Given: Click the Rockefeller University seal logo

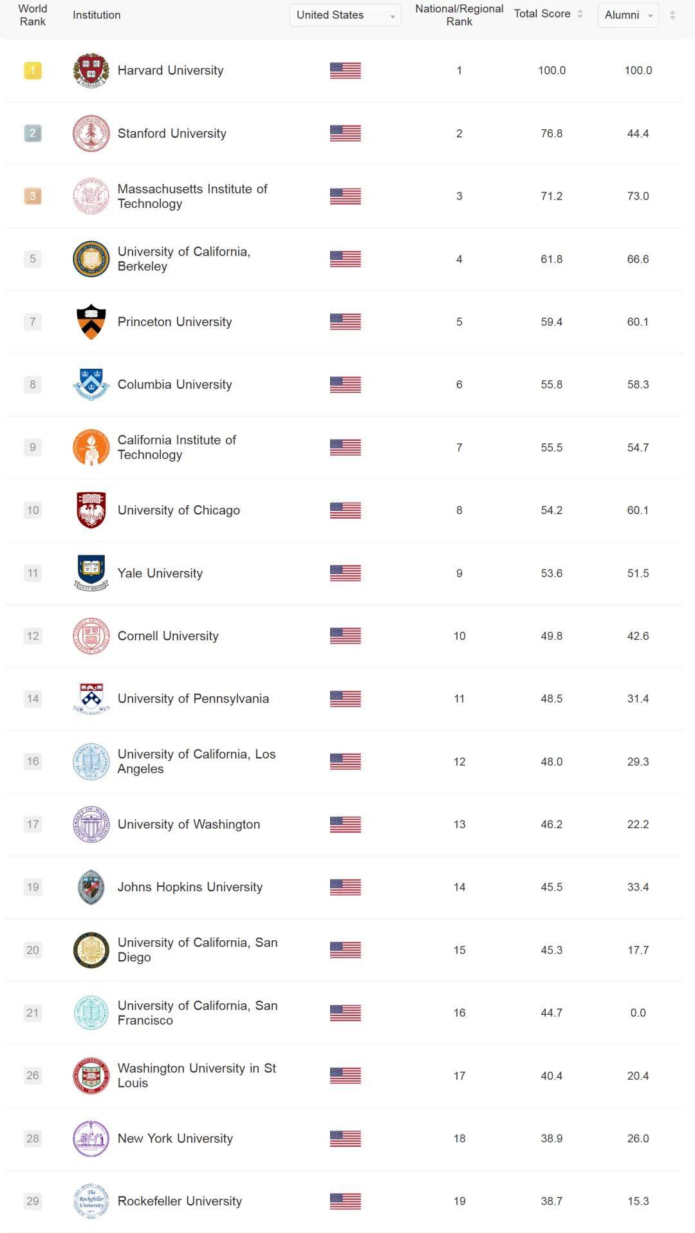Looking at the screenshot, I should point(91,1201).
